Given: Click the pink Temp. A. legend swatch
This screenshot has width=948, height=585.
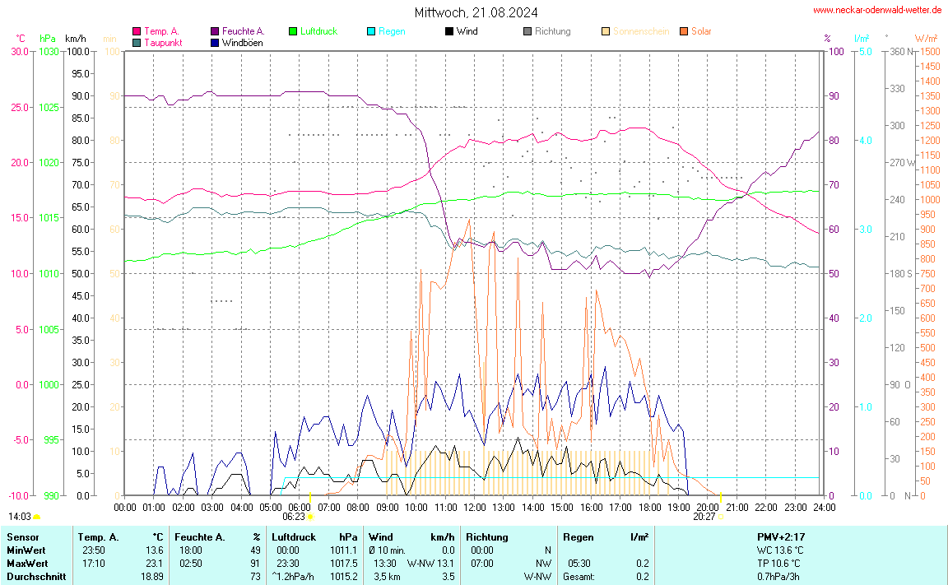Looking at the screenshot, I should pos(137,31).
